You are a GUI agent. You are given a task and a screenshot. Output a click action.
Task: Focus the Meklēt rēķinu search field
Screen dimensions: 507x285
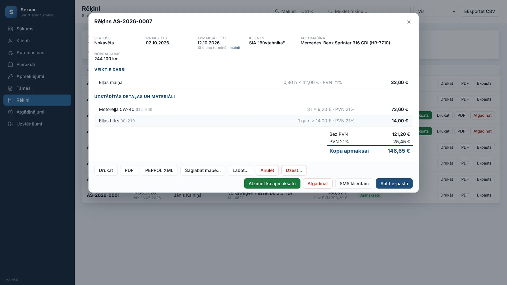point(367,11)
